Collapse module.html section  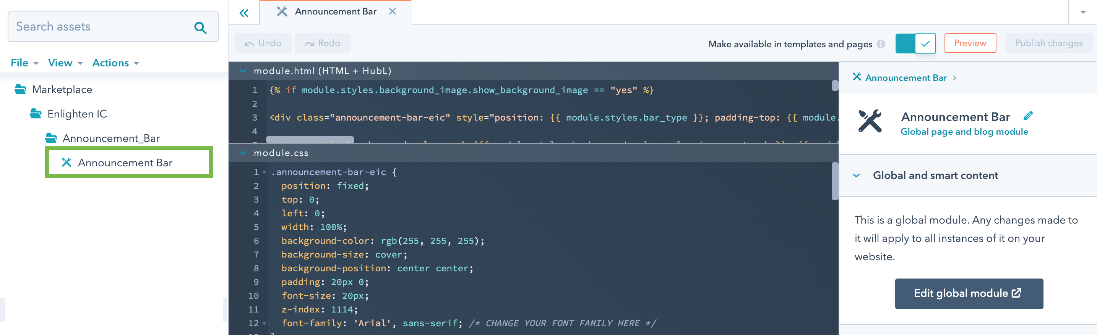click(x=243, y=71)
